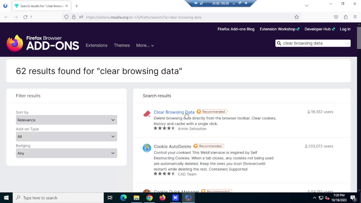Launch Google Chrome from taskbar

click(149, 198)
